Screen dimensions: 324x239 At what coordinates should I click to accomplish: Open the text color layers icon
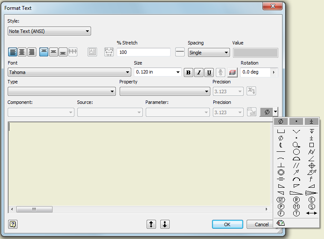point(232,73)
